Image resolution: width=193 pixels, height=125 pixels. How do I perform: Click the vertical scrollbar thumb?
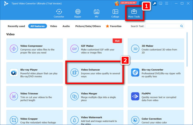click(187, 49)
